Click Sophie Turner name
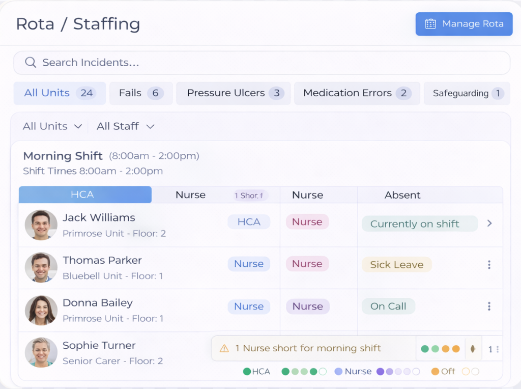 tap(99, 345)
